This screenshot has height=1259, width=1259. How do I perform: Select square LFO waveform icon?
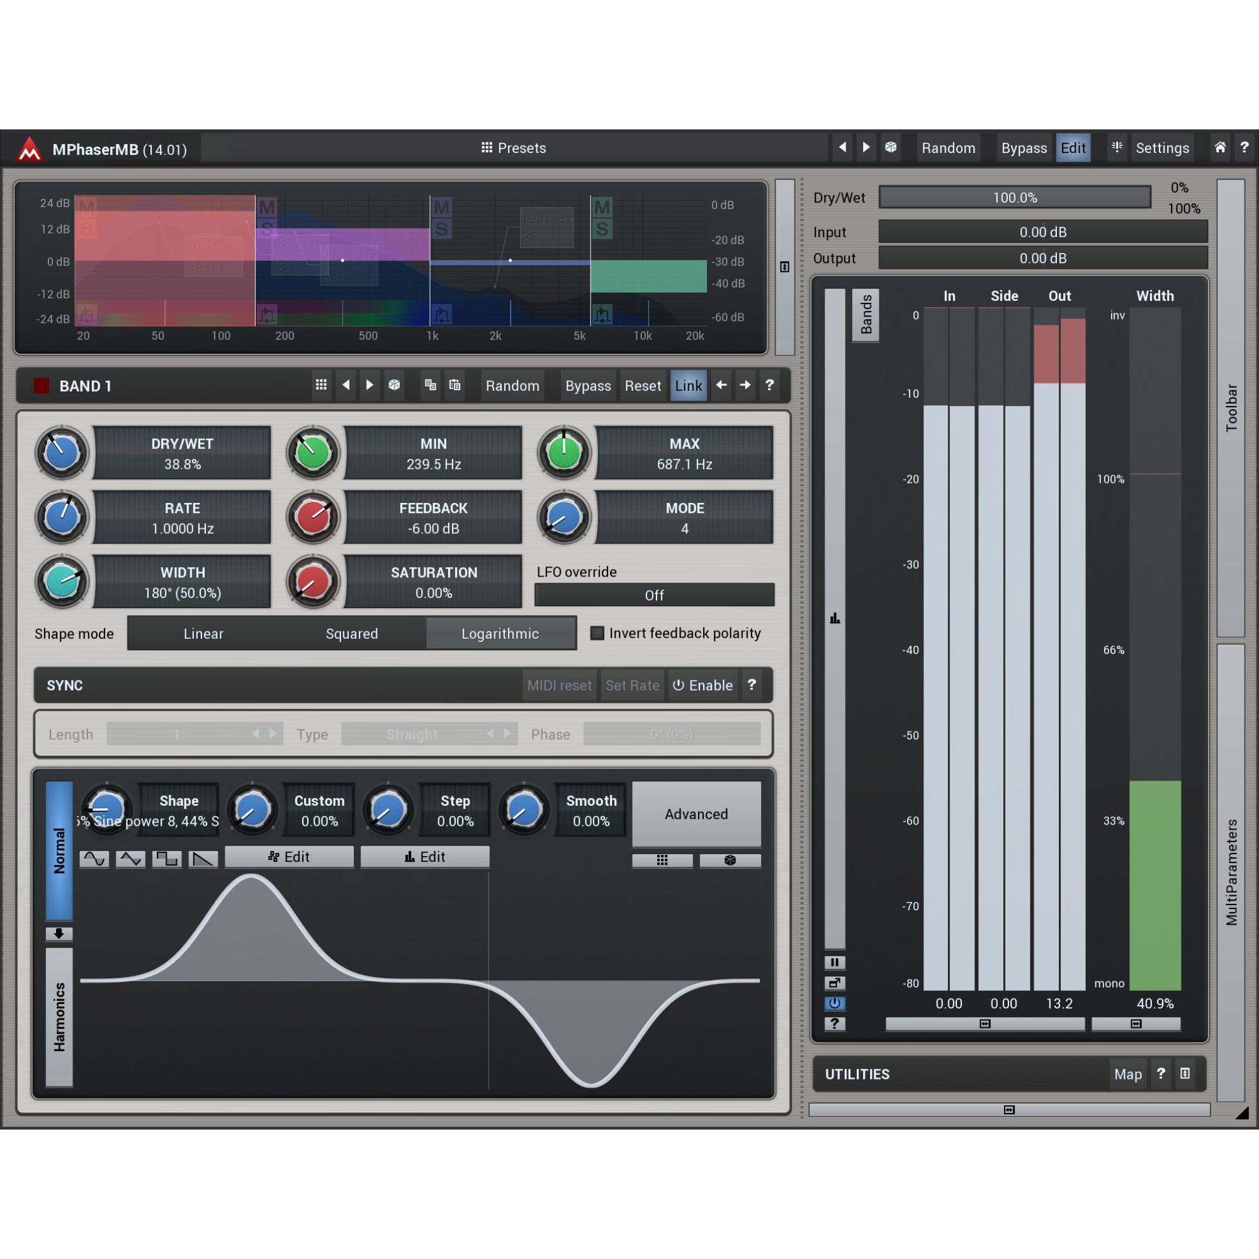coord(167,859)
